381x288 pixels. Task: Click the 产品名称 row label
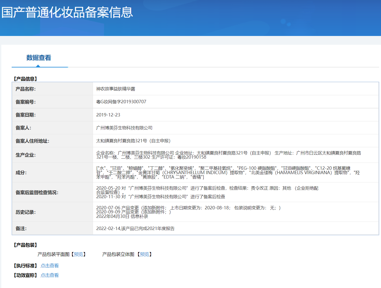[x=26, y=89]
